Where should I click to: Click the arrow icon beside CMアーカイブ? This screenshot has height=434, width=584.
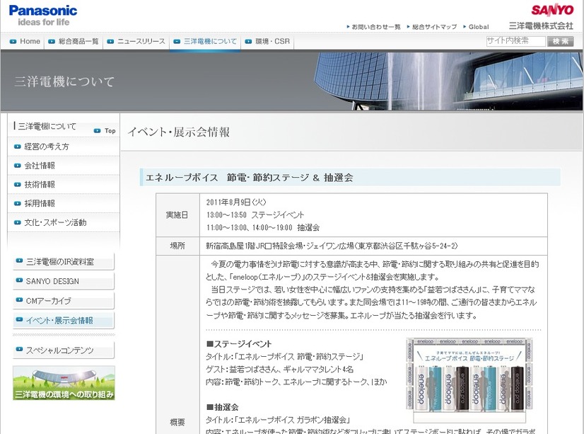click(19, 299)
